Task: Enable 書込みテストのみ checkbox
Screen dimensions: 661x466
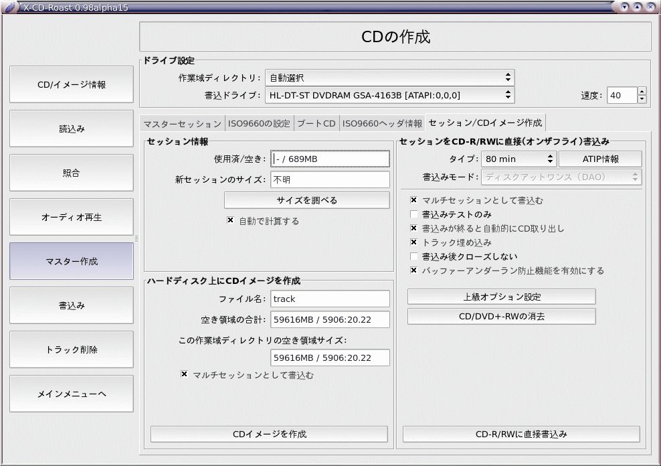Action: tap(414, 214)
